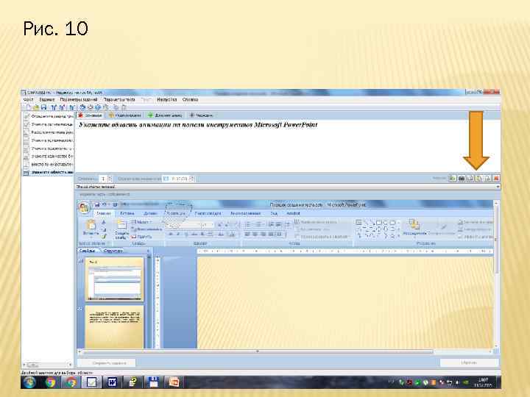This screenshot has width=530, height=397.
Task: Click the red delete image icon
Action: (x=496, y=178)
